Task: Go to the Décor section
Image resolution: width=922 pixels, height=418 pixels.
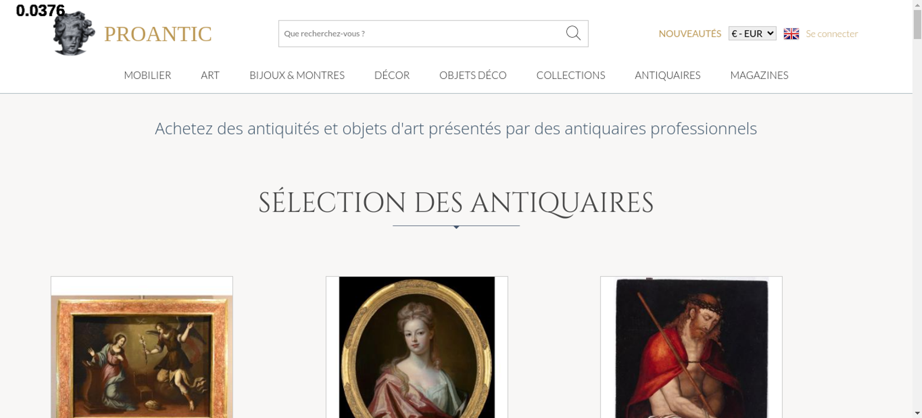Action: (392, 75)
